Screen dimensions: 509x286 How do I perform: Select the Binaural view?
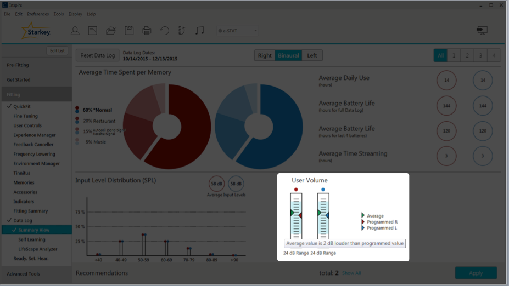288,55
